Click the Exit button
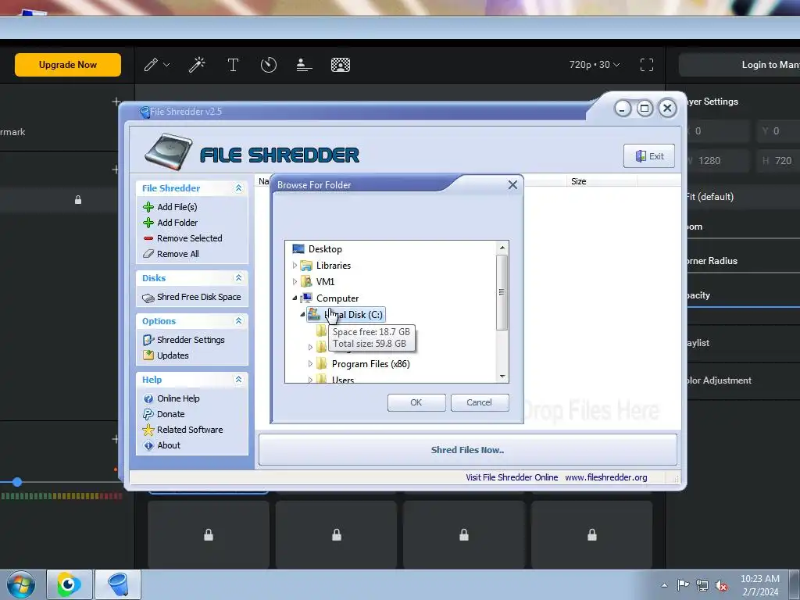Viewport: 800px width, 600px height. tap(649, 156)
